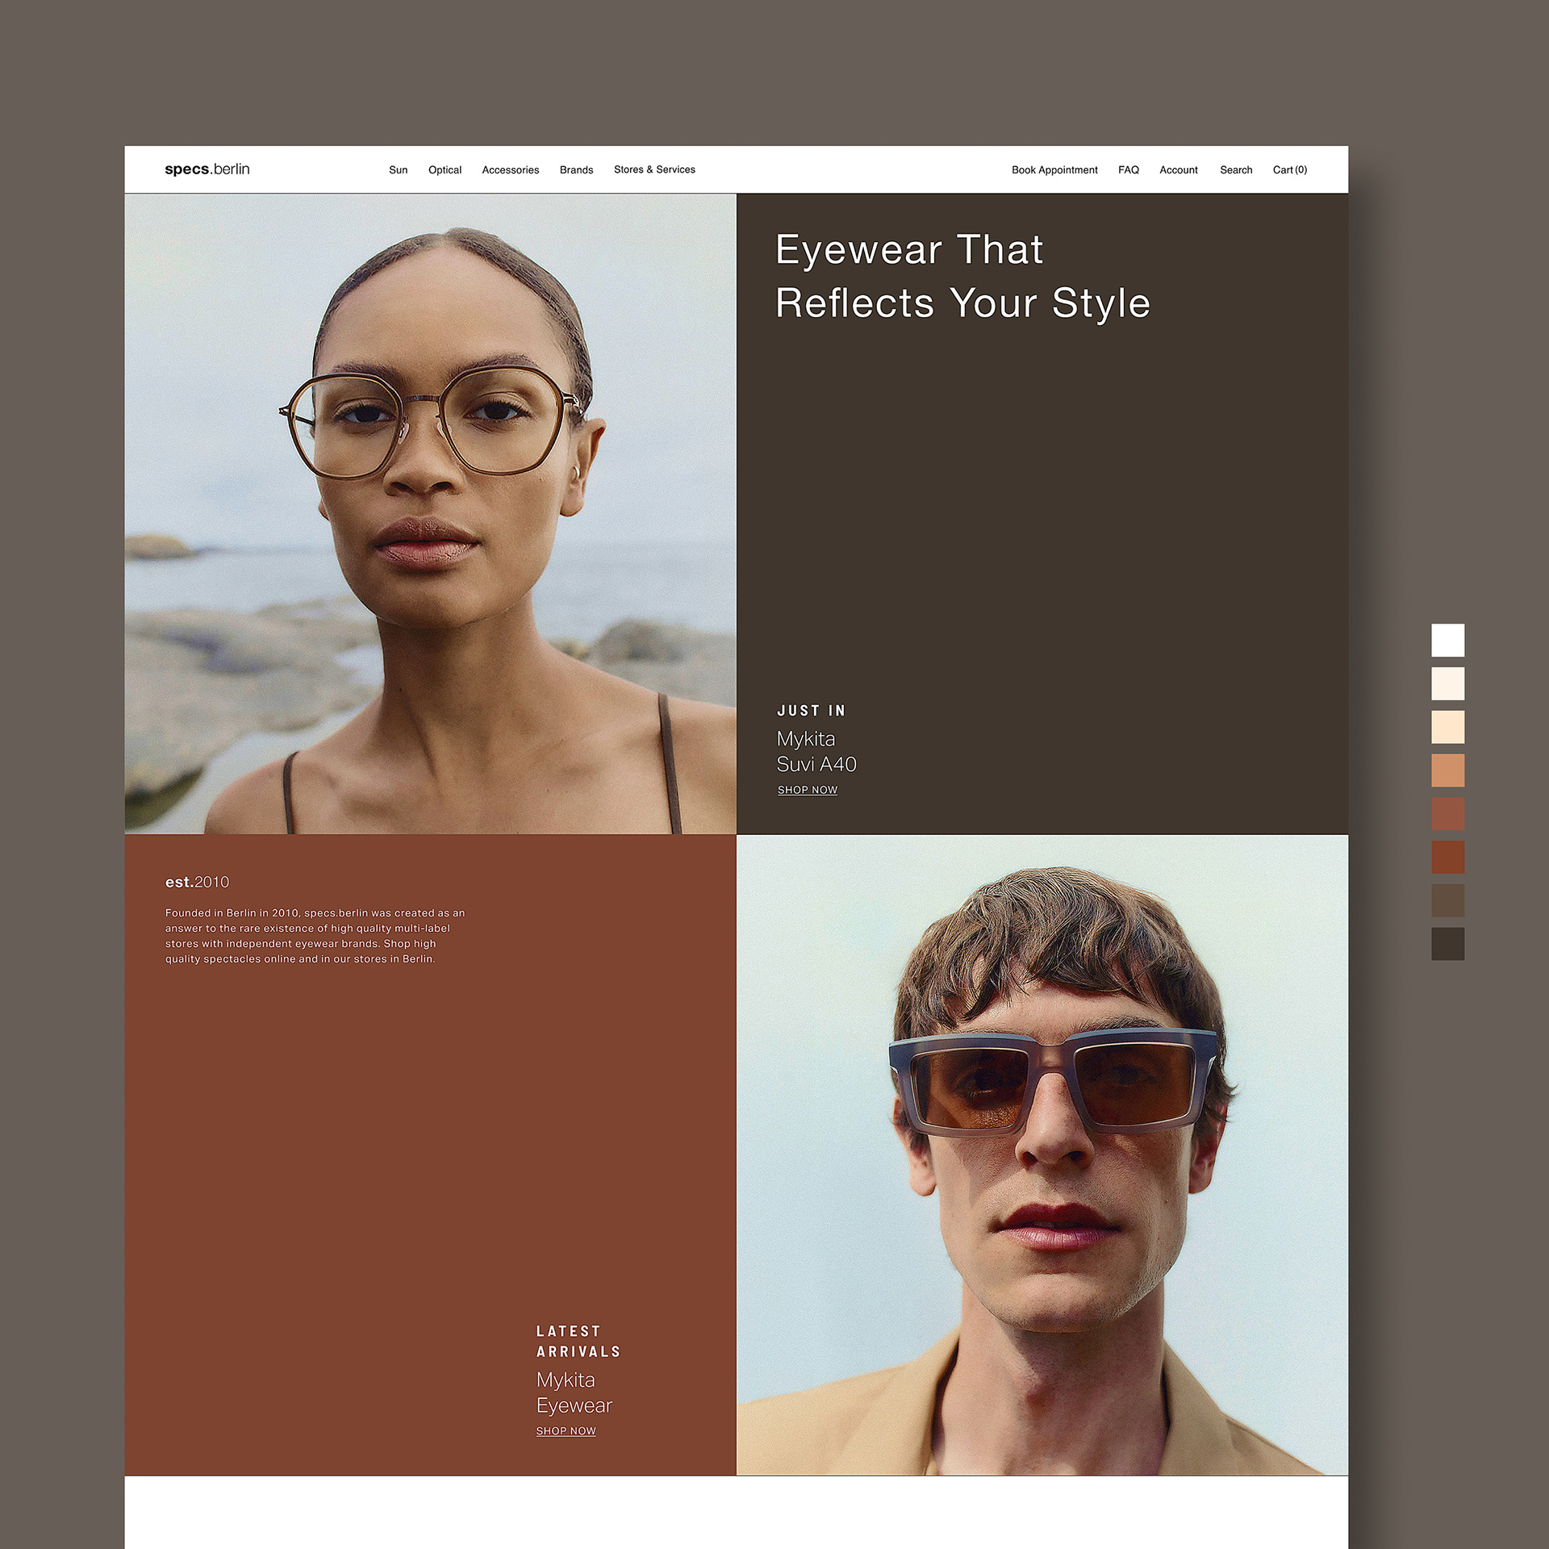Click the 'Eyewear That Reflects Your Style' headline
Image resolution: width=1549 pixels, height=1549 pixels.
click(x=962, y=276)
